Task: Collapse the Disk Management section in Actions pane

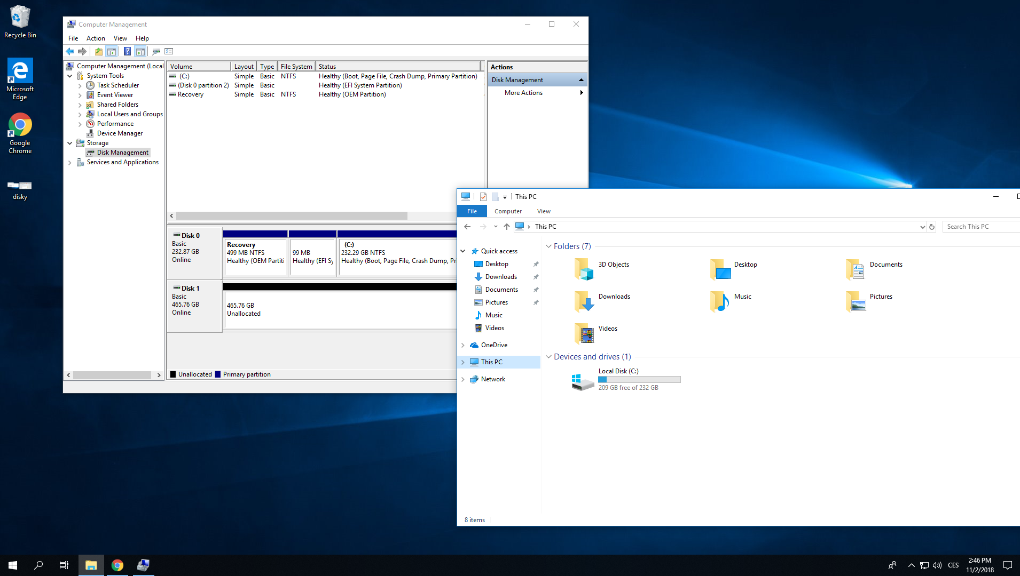Action: (581, 80)
